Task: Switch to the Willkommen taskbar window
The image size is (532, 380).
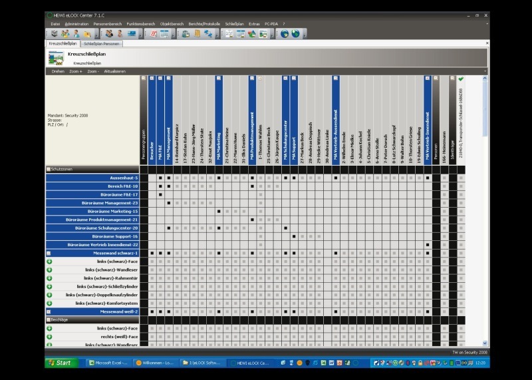Action: pos(156,363)
